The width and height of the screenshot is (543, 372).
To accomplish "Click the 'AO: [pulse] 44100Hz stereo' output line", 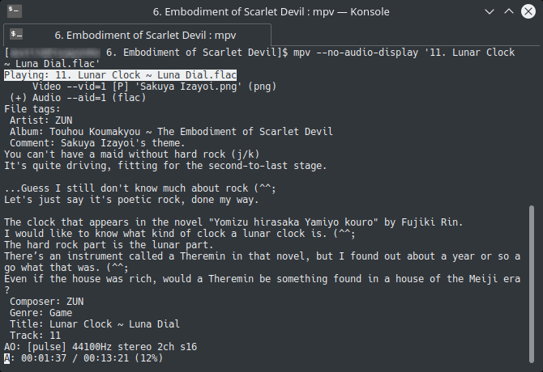I will tap(100, 347).
